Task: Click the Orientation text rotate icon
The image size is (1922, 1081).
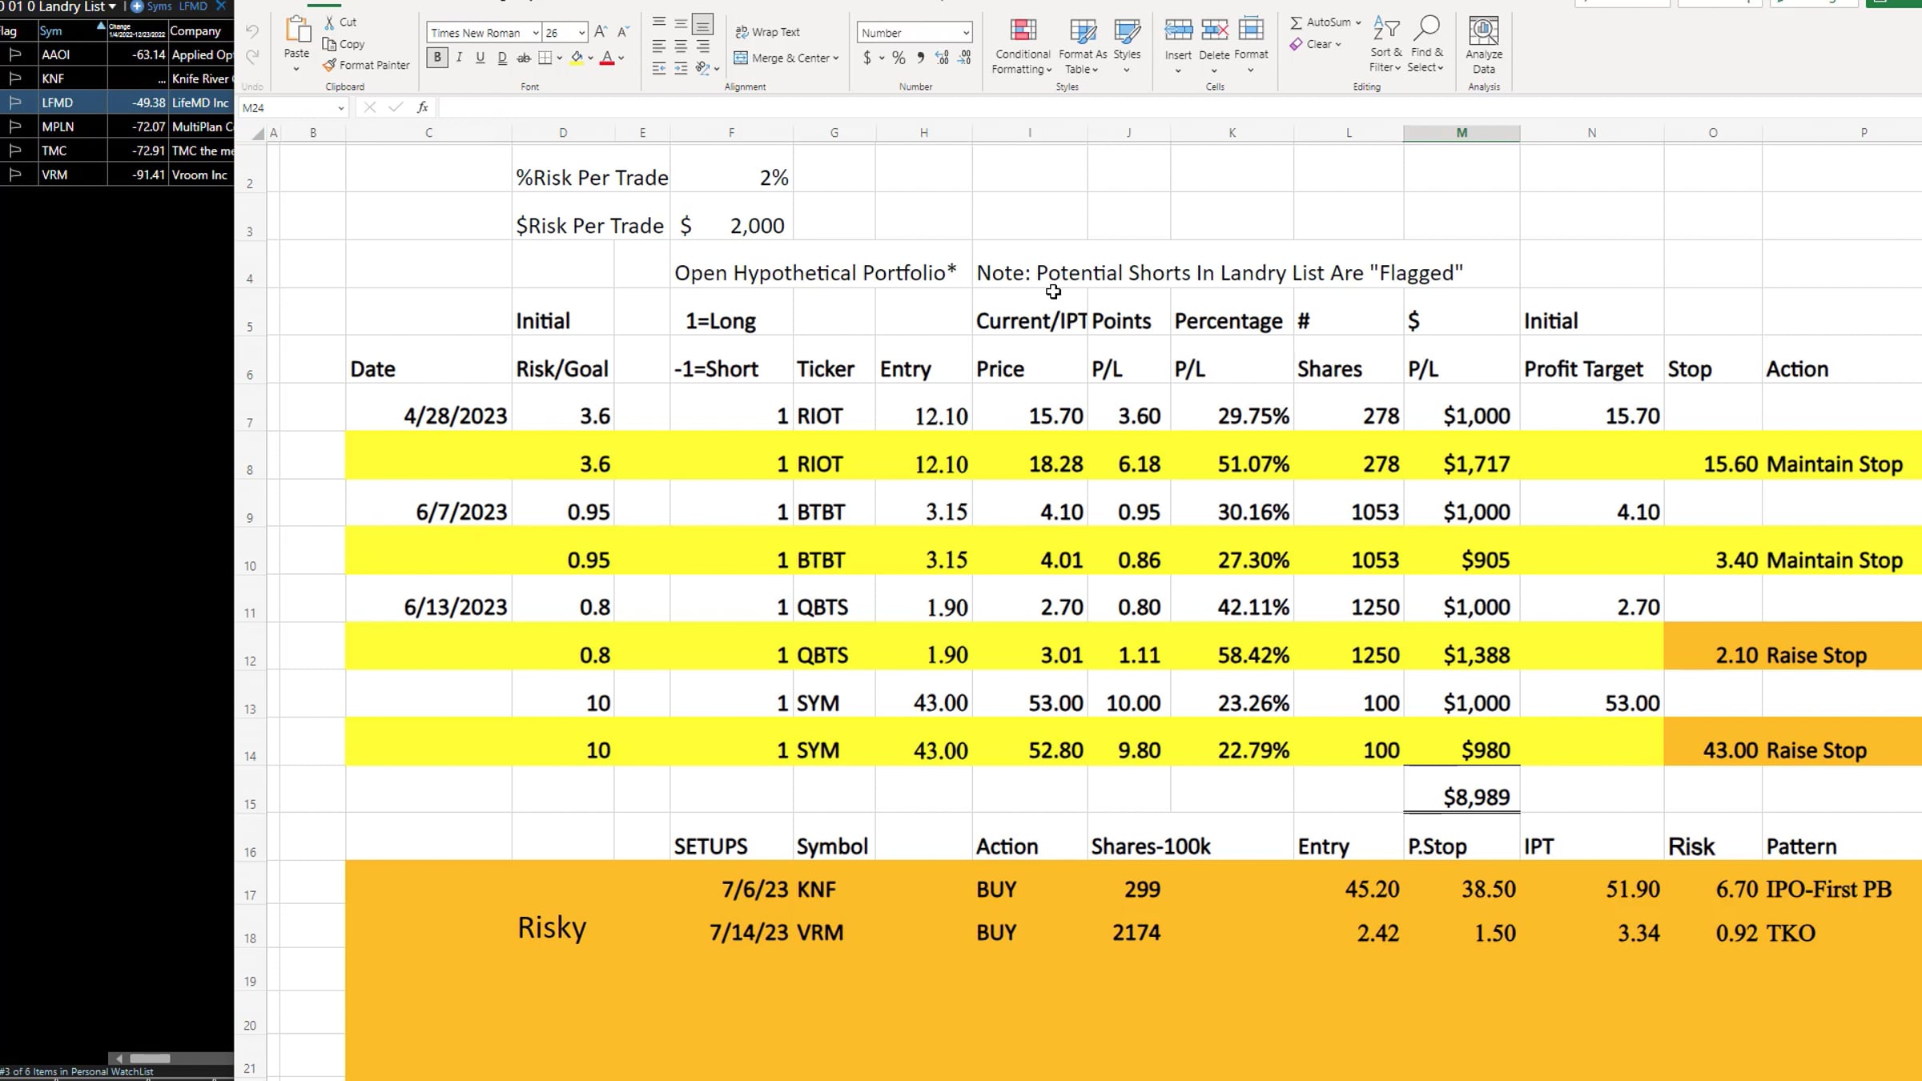Action: pos(702,68)
